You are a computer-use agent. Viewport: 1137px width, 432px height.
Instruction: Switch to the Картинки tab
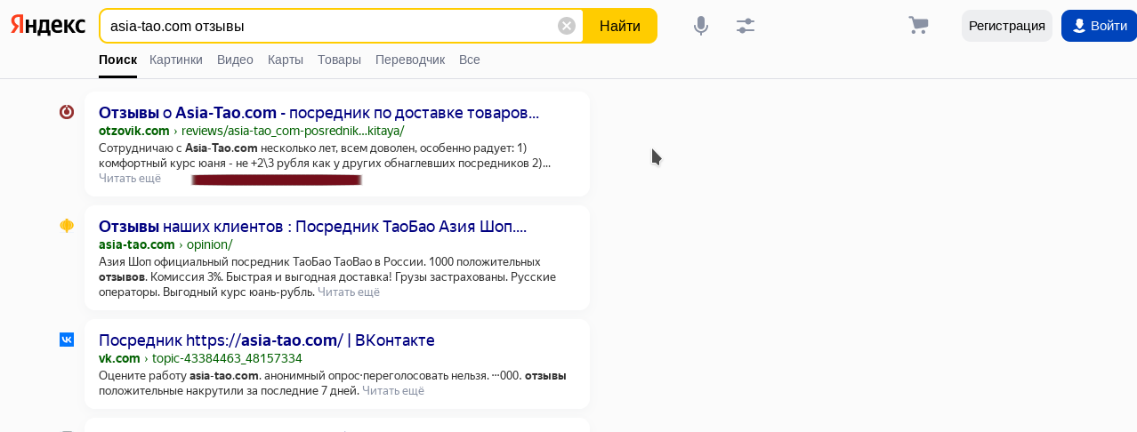point(176,60)
